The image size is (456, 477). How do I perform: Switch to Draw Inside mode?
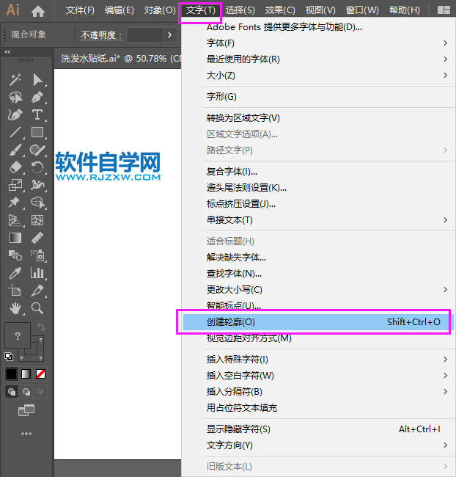[40, 392]
